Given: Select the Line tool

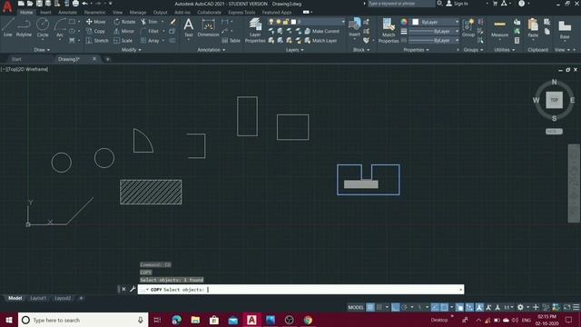Looking at the screenshot, I should click(x=8, y=27).
